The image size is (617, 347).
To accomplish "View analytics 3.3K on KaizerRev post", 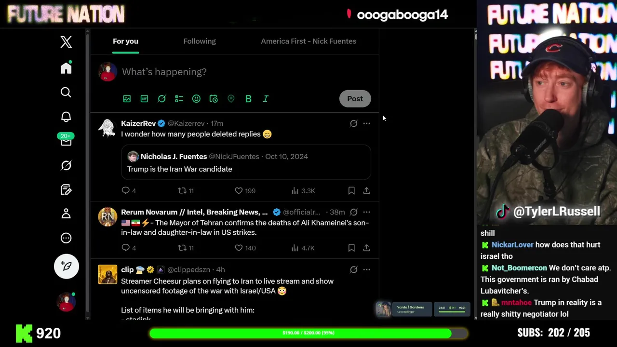I will pyautogui.click(x=303, y=191).
